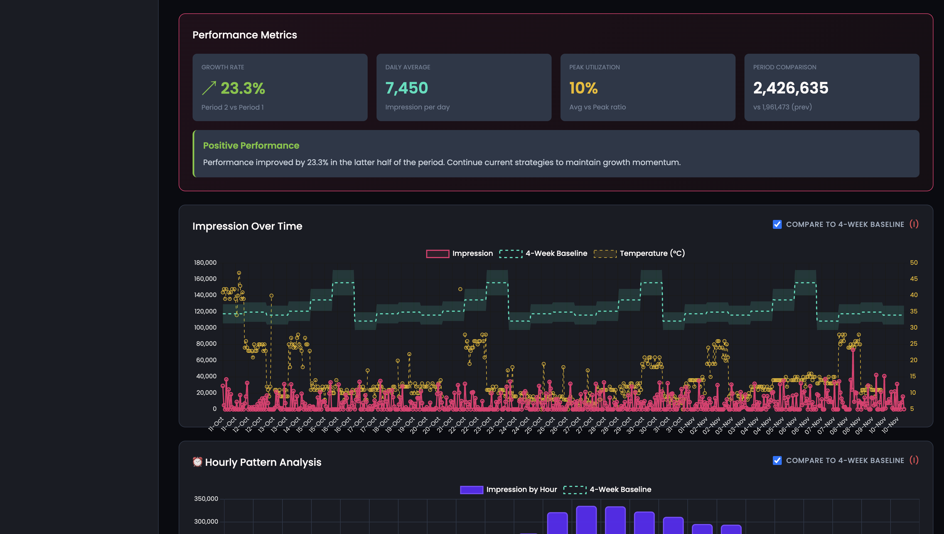The height and width of the screenshot is (534, 944).
Task: Toggle the 4-Week Baseline legend on the Impression chart
Action: point(556,253)
